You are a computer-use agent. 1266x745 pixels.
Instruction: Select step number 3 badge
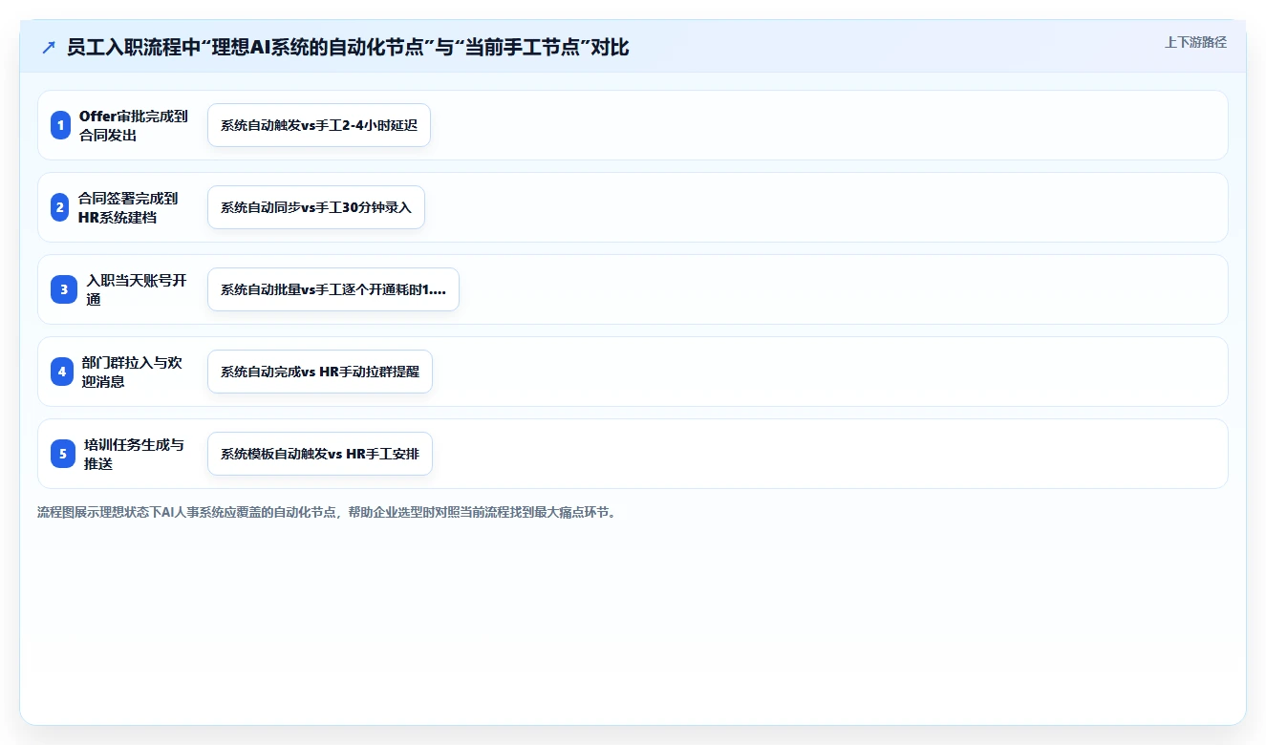(x=64, y=289)
